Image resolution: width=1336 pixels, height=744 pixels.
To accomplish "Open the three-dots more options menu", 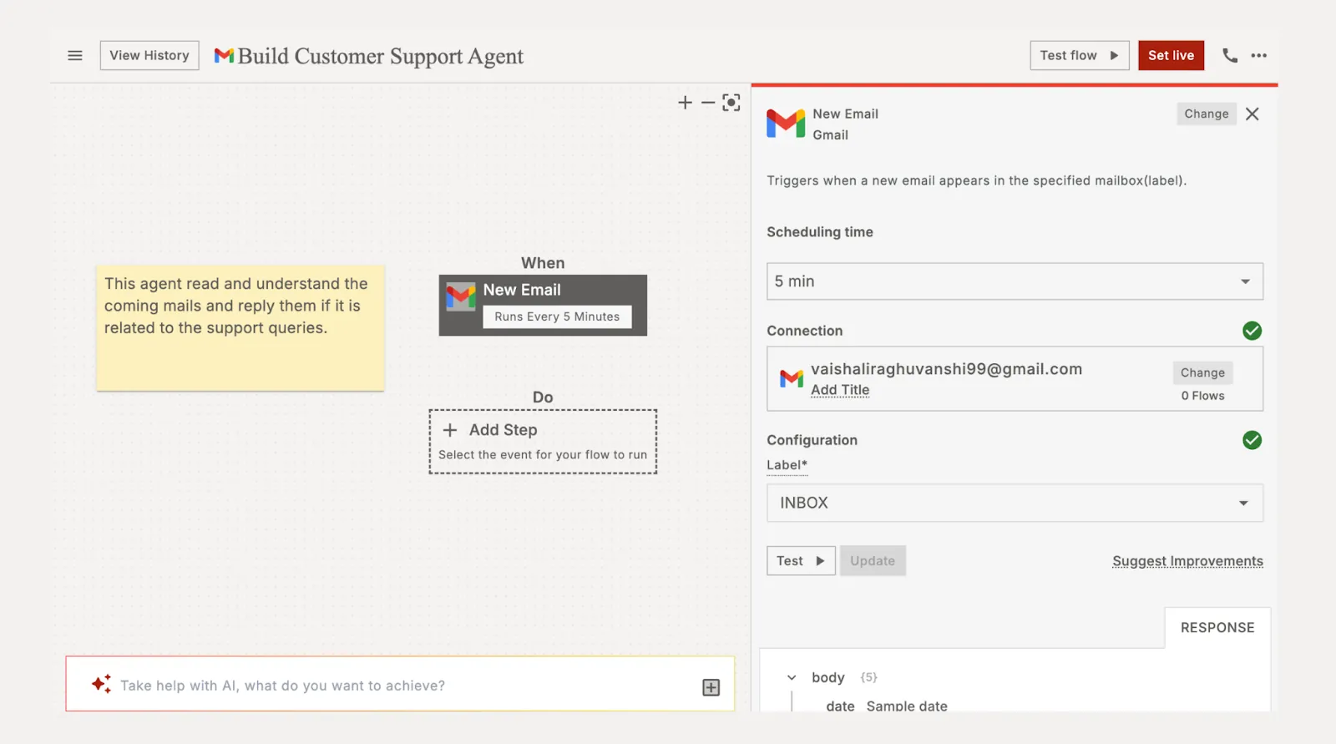I will [x=1259, y=56].
